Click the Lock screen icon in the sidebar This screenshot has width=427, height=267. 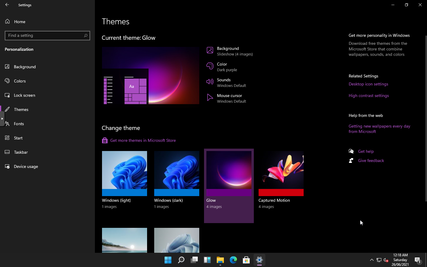(x=7, y=95)
